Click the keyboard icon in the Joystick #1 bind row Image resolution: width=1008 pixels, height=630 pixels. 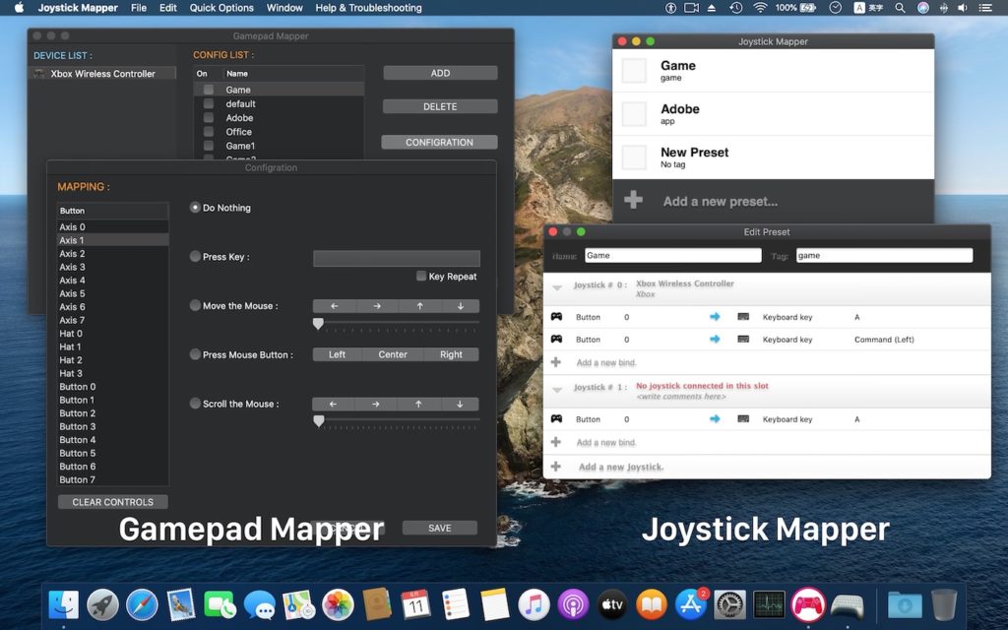click(x=742, y=419)
